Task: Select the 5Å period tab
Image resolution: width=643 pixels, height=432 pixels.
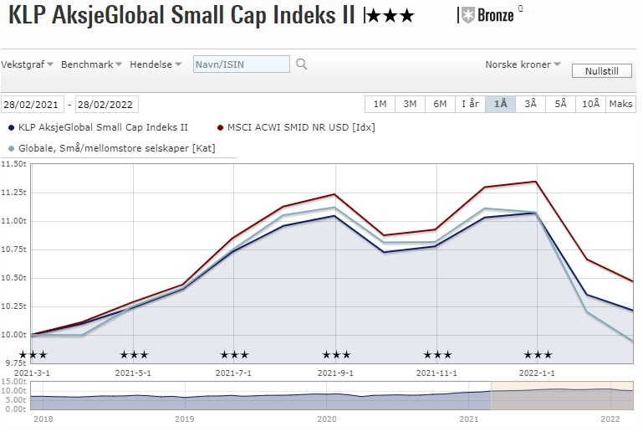Action: pos(560,104)
